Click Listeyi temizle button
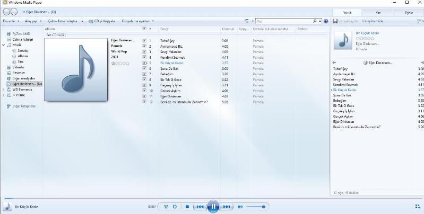This screenshot has height=214, width=424. pyautogui.click(x=373, y=21)
